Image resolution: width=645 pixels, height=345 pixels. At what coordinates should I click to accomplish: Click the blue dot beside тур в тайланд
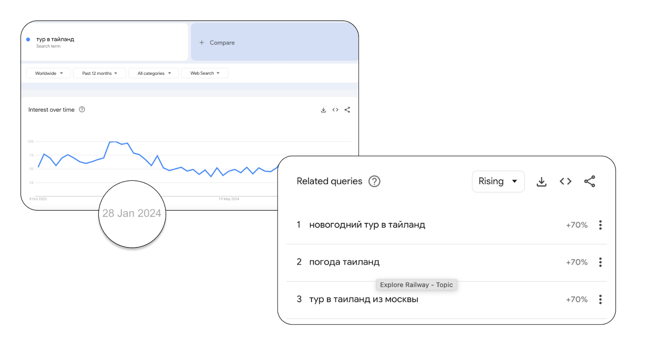pos(28,39)
